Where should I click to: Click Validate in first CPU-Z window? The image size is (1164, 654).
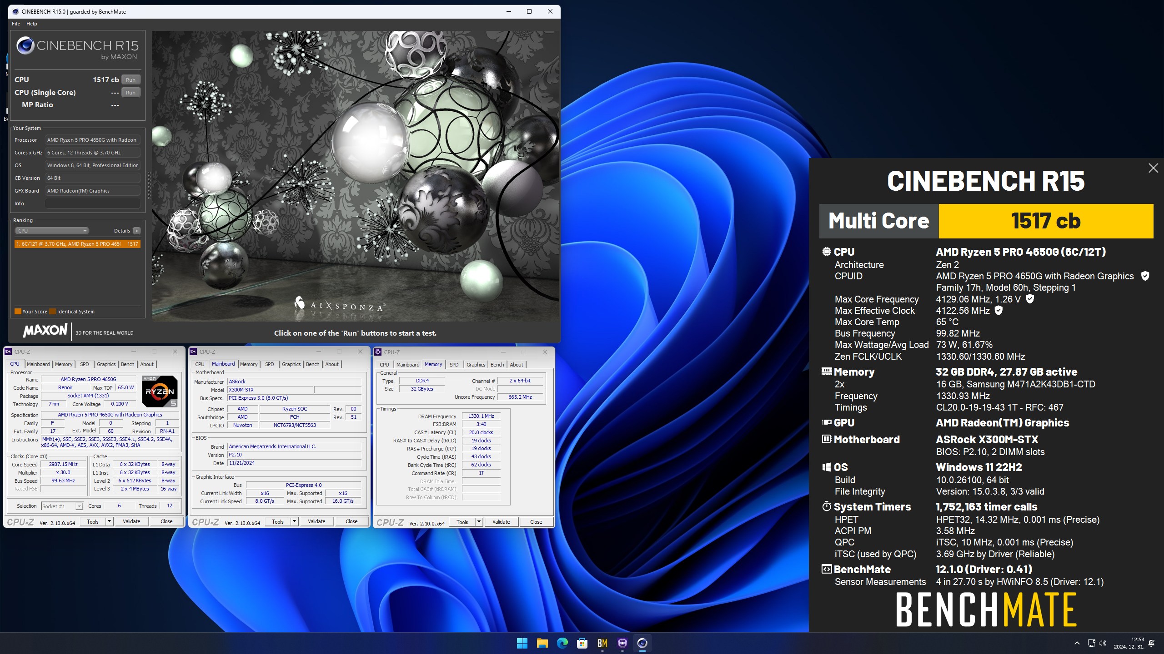(131, 521)
